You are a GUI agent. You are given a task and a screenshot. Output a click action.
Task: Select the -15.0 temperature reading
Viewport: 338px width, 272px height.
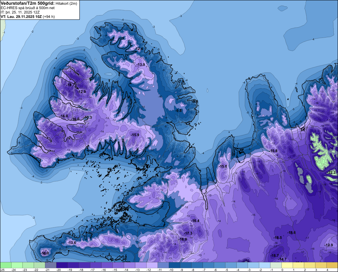pos(223,166)
